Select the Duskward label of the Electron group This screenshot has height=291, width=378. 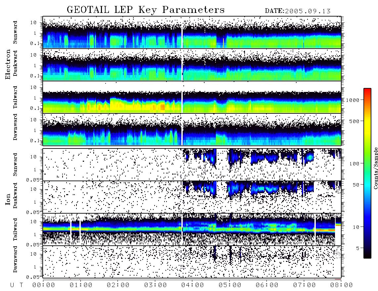(15, 63)
